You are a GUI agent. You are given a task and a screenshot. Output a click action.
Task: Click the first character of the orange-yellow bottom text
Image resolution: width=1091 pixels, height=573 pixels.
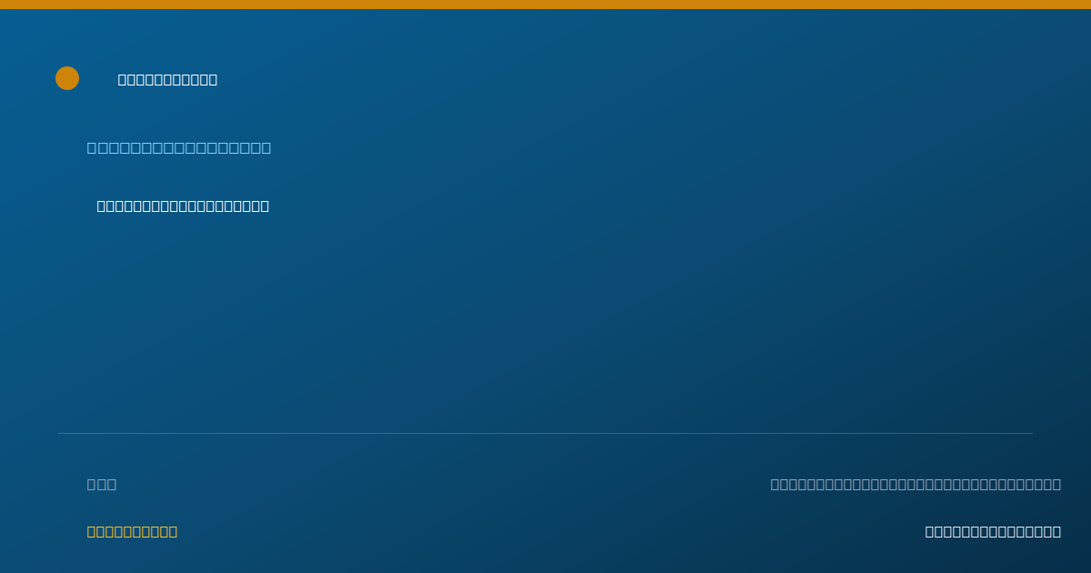pos(92,531)
